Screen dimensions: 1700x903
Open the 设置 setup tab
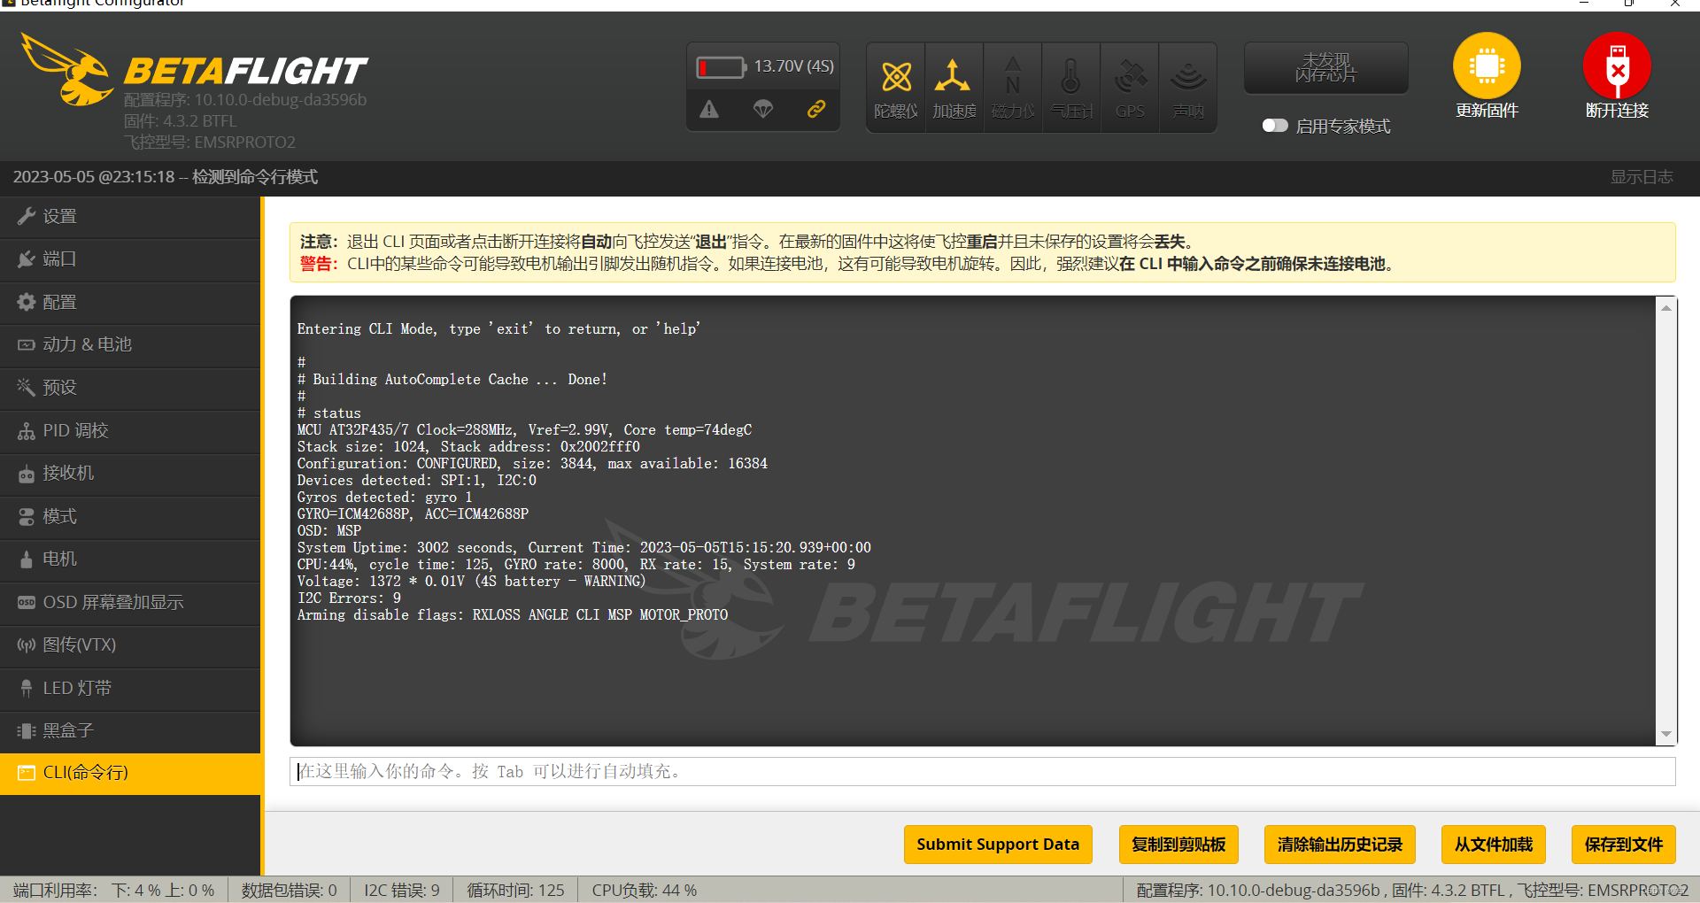click(130, 217)
